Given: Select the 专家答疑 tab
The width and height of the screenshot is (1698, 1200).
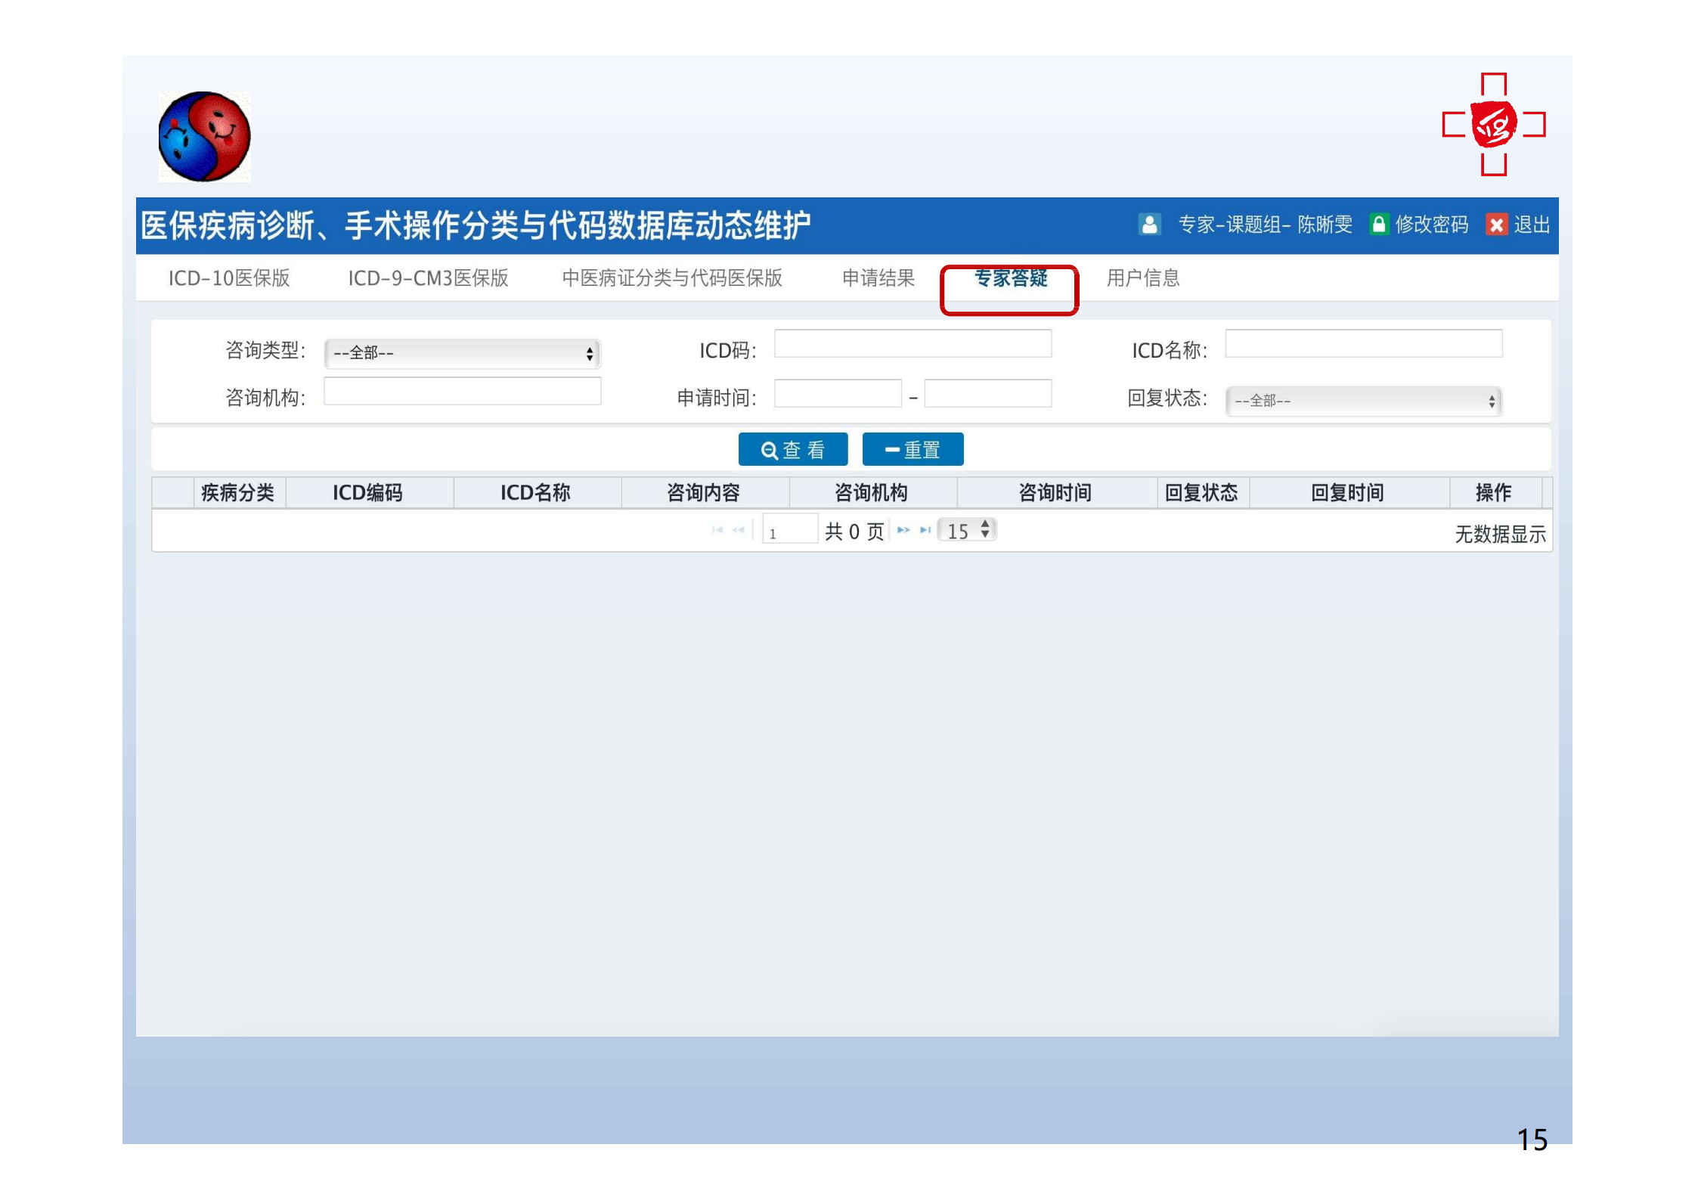Looking at the screenshot, I should point(1010,278).
